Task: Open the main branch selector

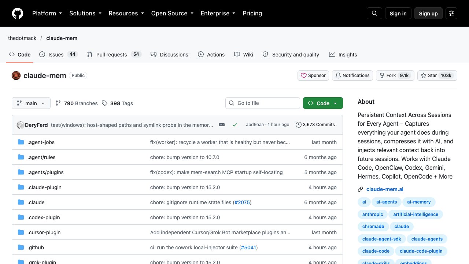Action: pos(31,103)
